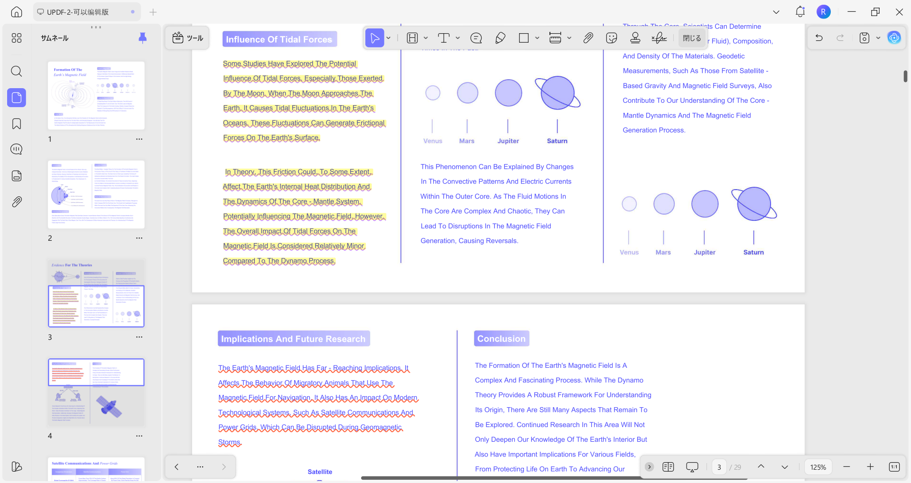Pin the thumbnail panel
The height and width of the screenshot is (483, 911).
[143, 38]
